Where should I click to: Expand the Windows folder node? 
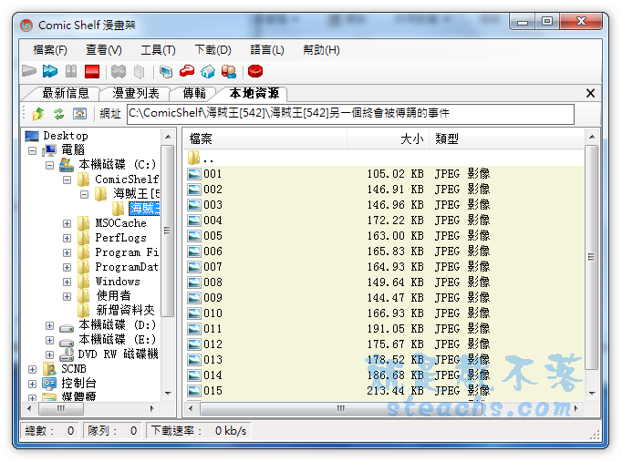67,282
